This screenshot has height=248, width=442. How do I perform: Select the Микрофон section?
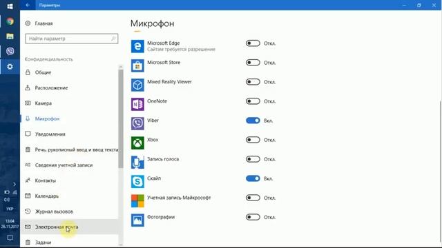click(x=70, y=119)
